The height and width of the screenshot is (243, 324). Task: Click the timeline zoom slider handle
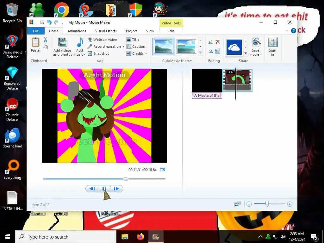click(267, 204)
